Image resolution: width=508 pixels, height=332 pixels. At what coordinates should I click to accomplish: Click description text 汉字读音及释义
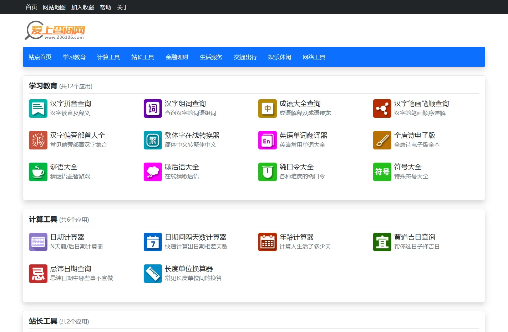click(70, 113)
